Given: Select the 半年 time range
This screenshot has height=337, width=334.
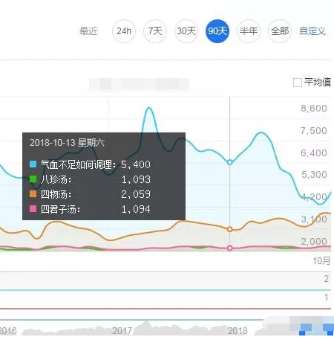Looking at the screenshot, I should click(249, 31).
